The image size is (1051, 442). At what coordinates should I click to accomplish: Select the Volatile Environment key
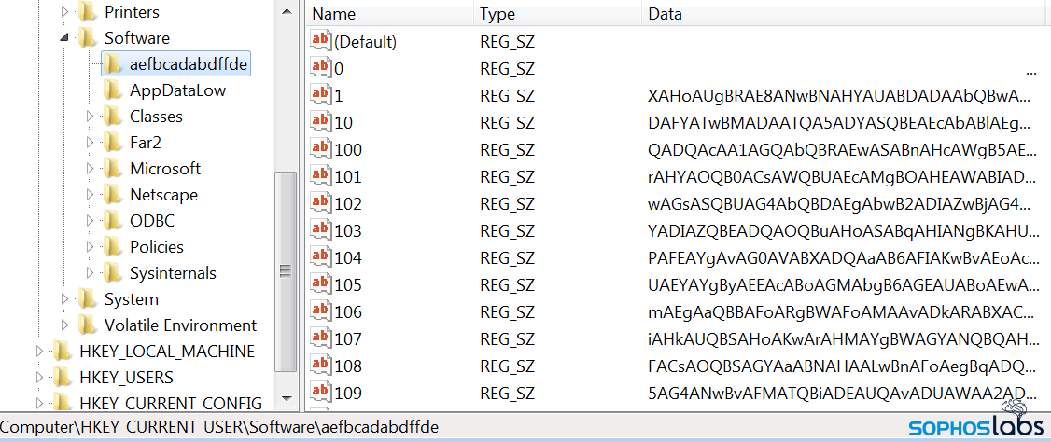[x=180, y=325]
